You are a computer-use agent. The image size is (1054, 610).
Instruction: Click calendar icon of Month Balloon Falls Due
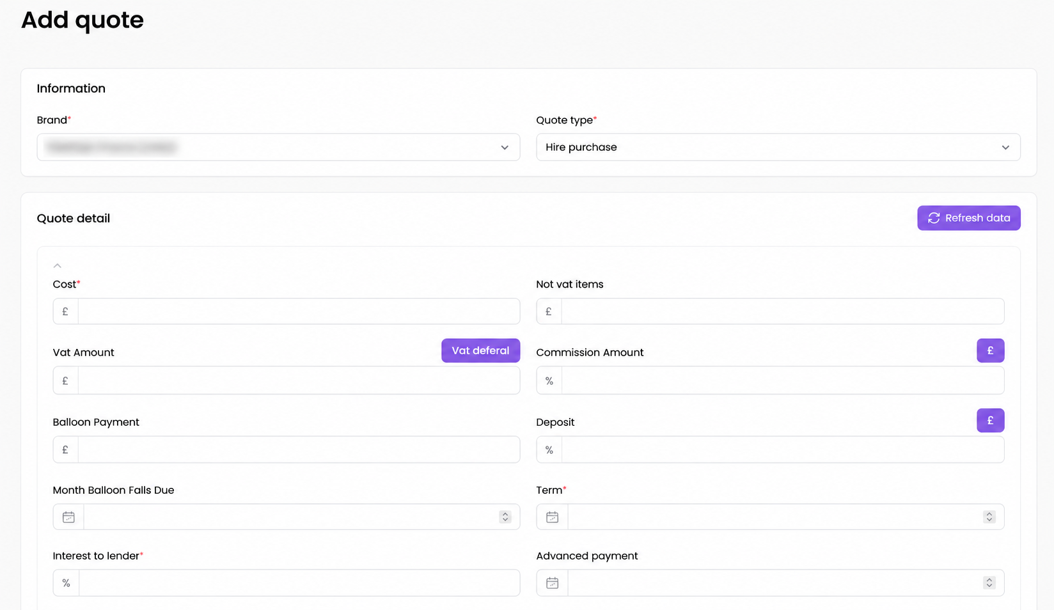click(68, 517)
